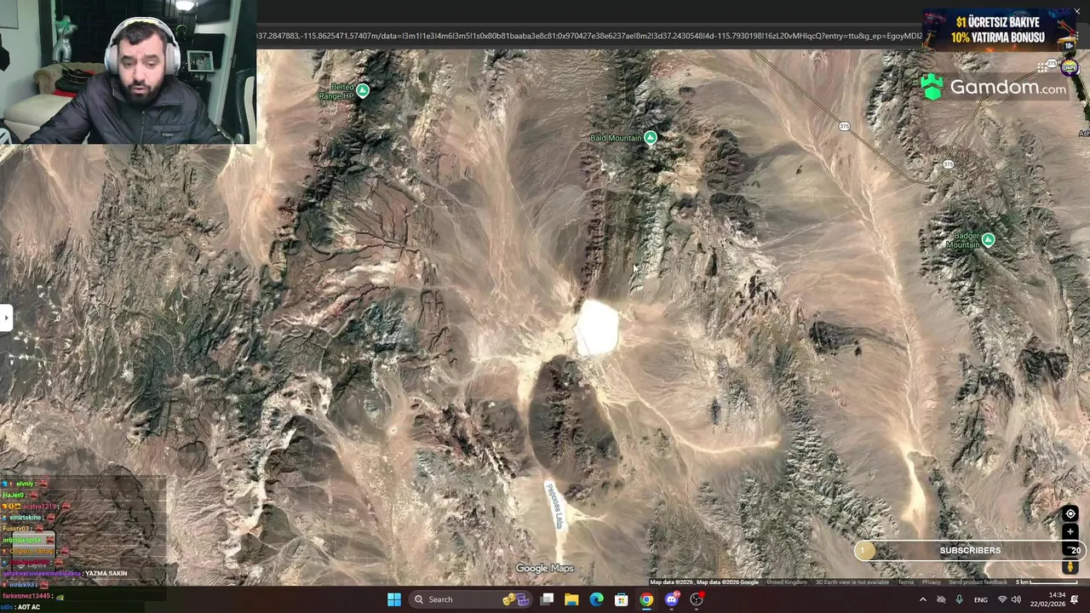Click the Bald Mountain peak marker
1090x613 pixels.
point(651,137)
